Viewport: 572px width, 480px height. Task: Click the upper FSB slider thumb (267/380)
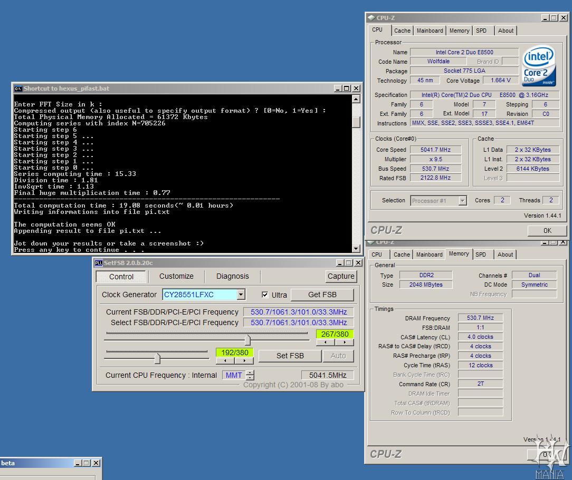(x=247, y=340)
